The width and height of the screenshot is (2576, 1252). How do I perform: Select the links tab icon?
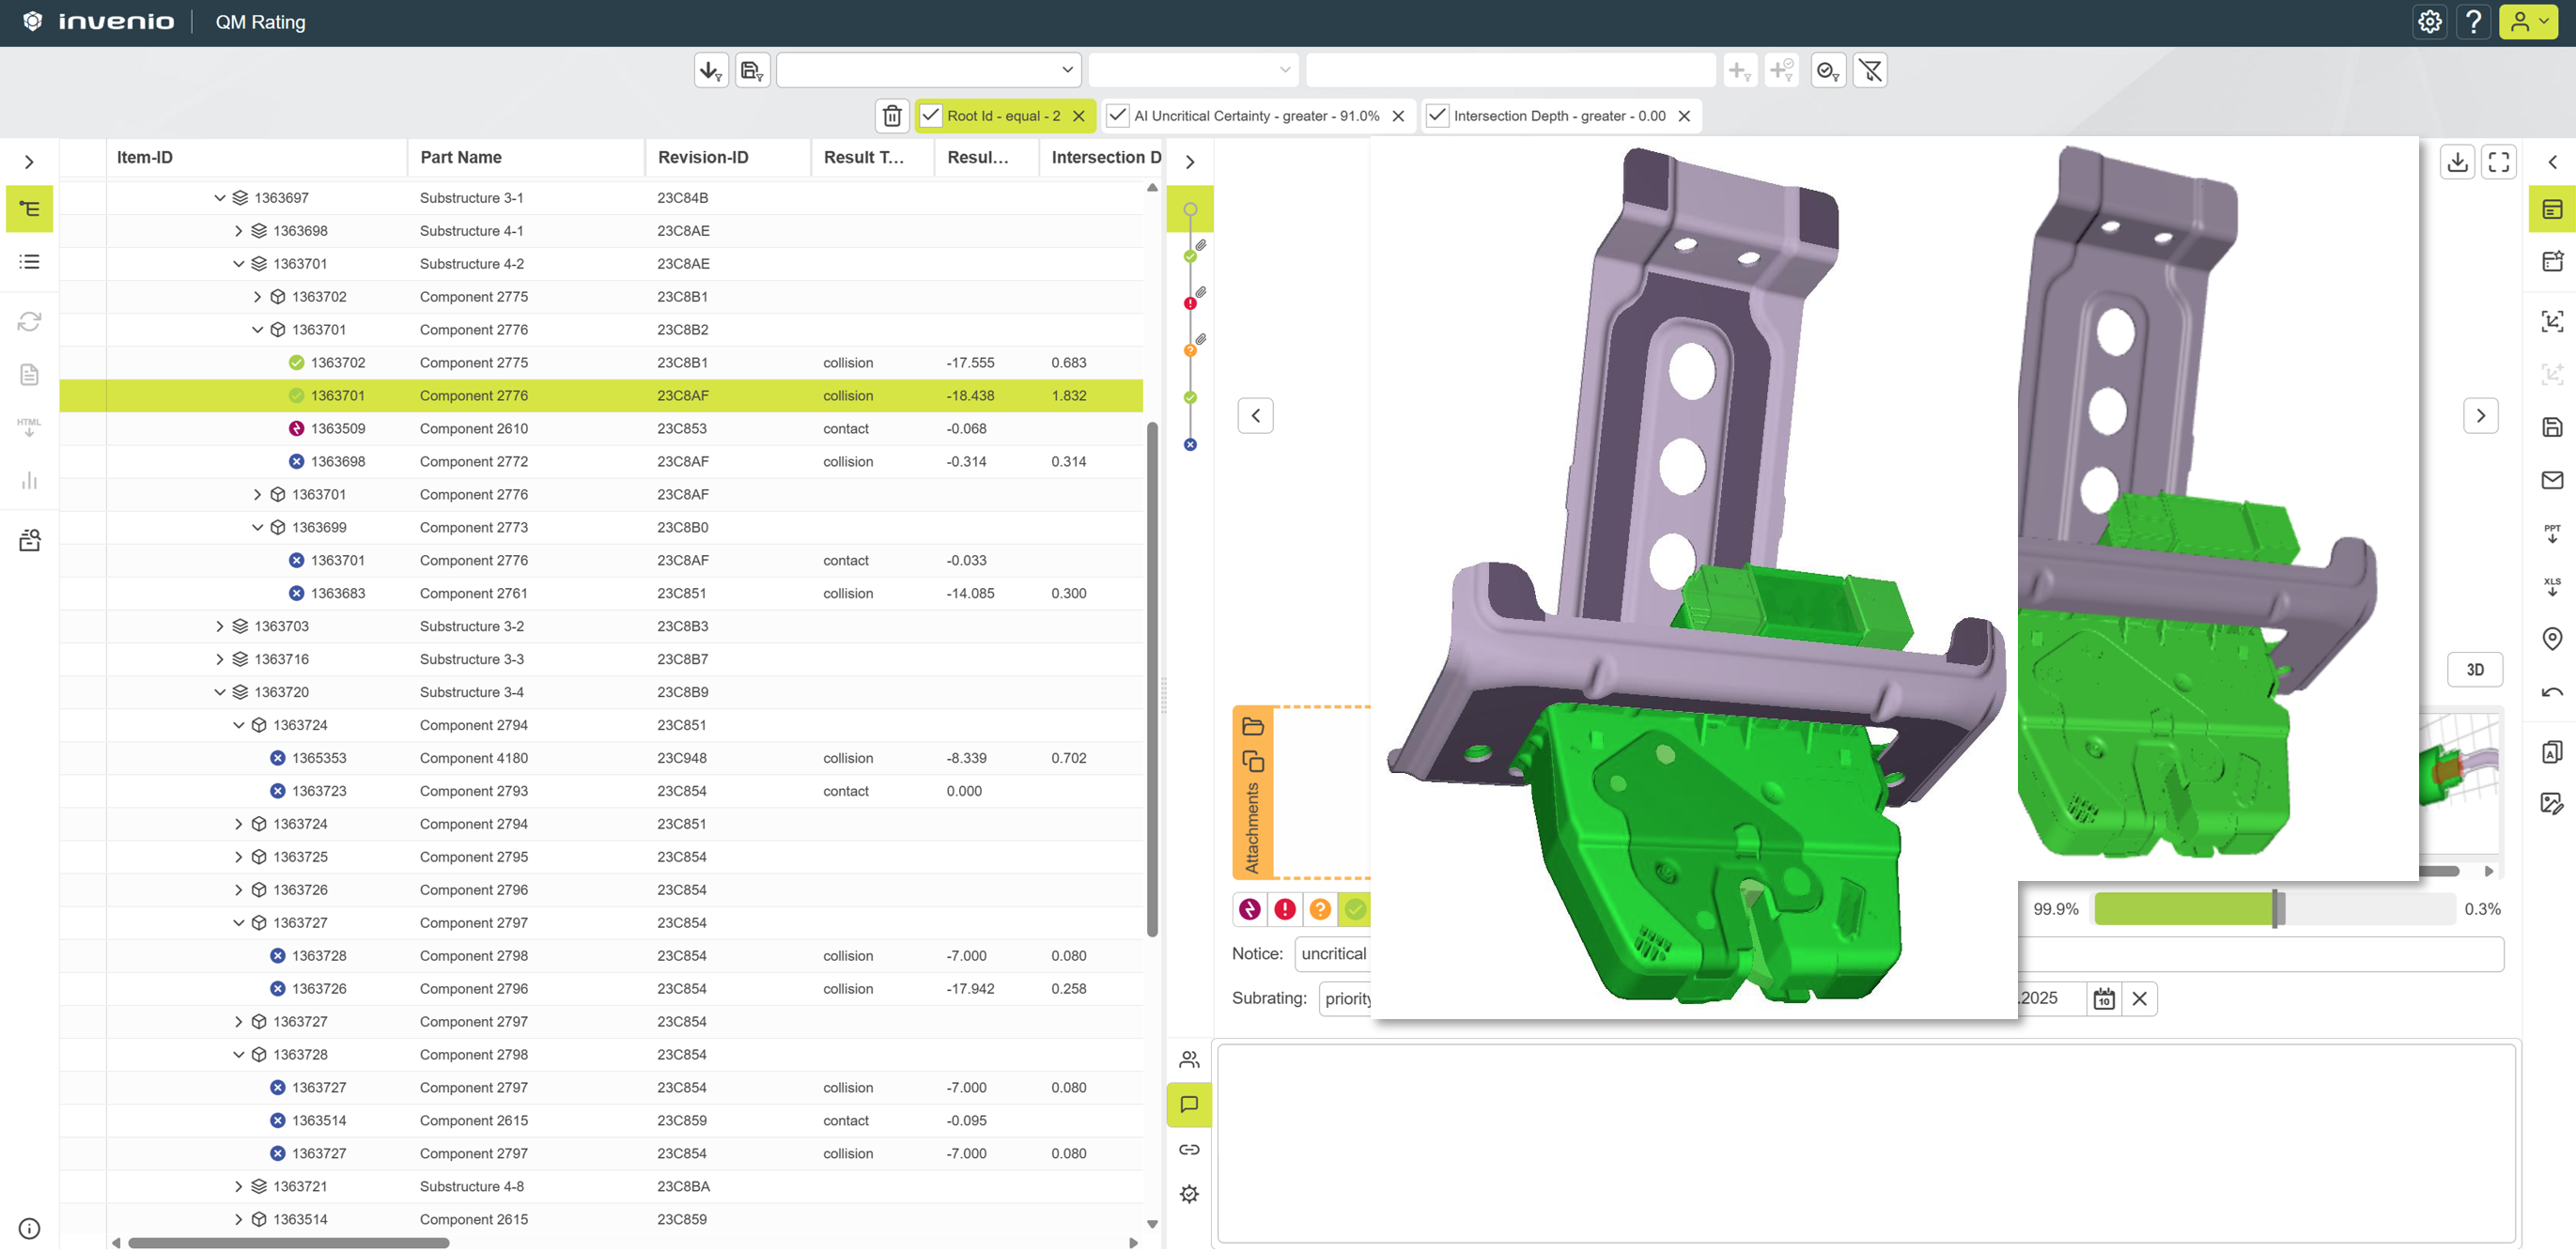(x=1189, y=1149)
